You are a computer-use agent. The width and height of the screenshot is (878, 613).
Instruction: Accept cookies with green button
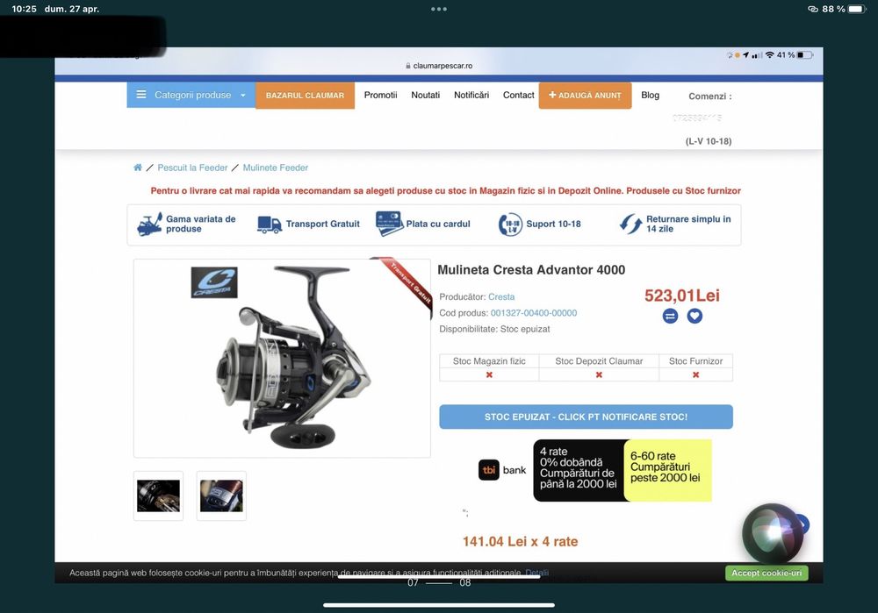pyautogui.click(x=766, y=573)
